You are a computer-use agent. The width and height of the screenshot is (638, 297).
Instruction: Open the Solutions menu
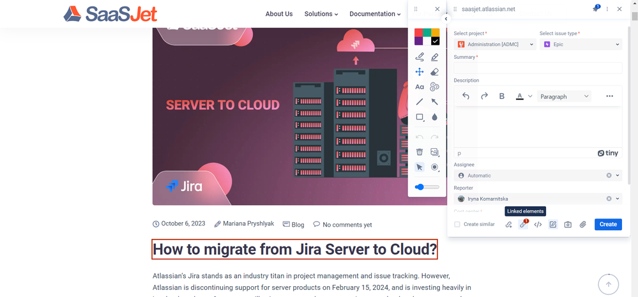[x=321, y=14]
